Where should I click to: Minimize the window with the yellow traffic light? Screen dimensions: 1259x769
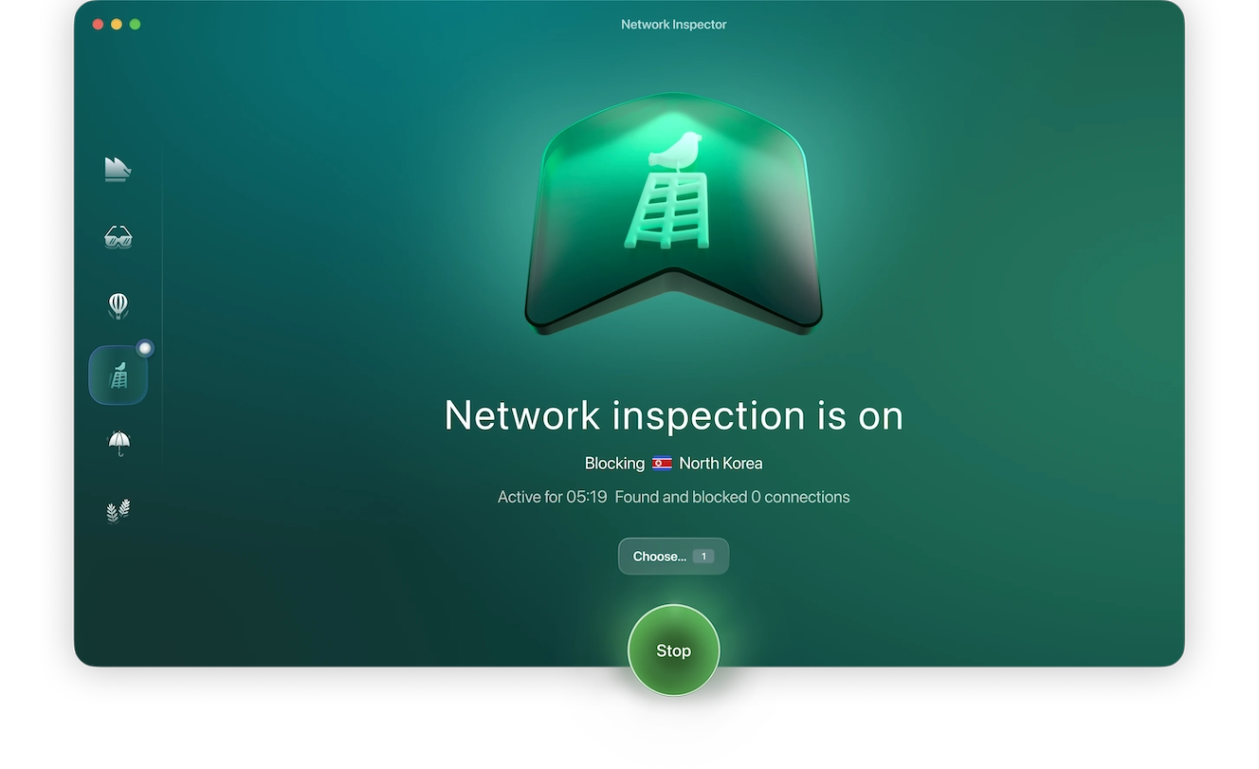pos(116,24)
